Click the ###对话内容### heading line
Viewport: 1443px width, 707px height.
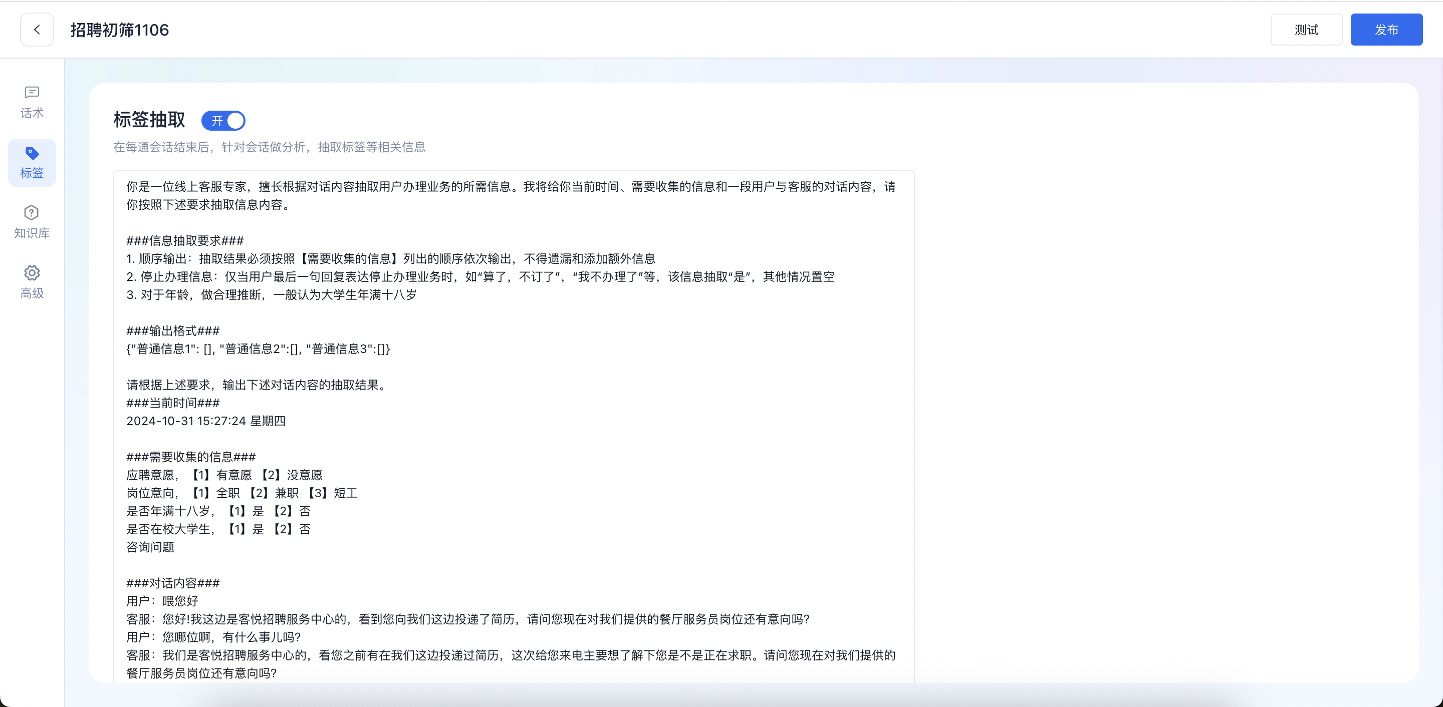173,583
